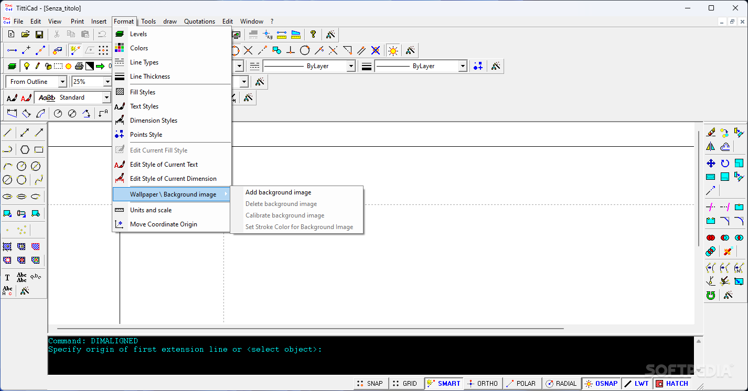Viewport: 748px width, 391px height.
Task: Select the aligned dimension tool icon
Action: click(x=26, y=113)
